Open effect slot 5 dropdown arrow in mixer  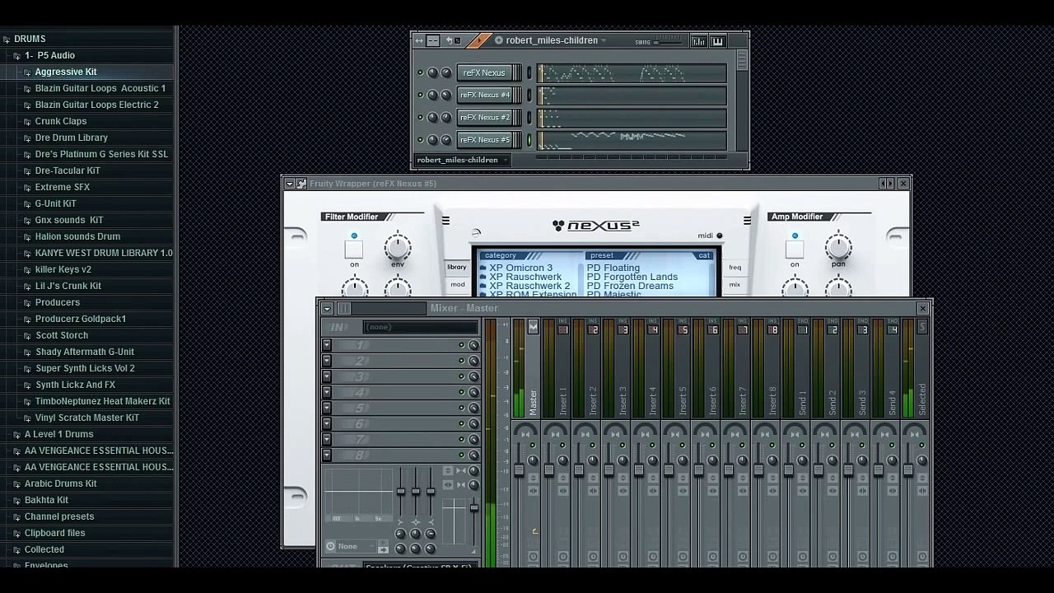[x=327, y=408]
